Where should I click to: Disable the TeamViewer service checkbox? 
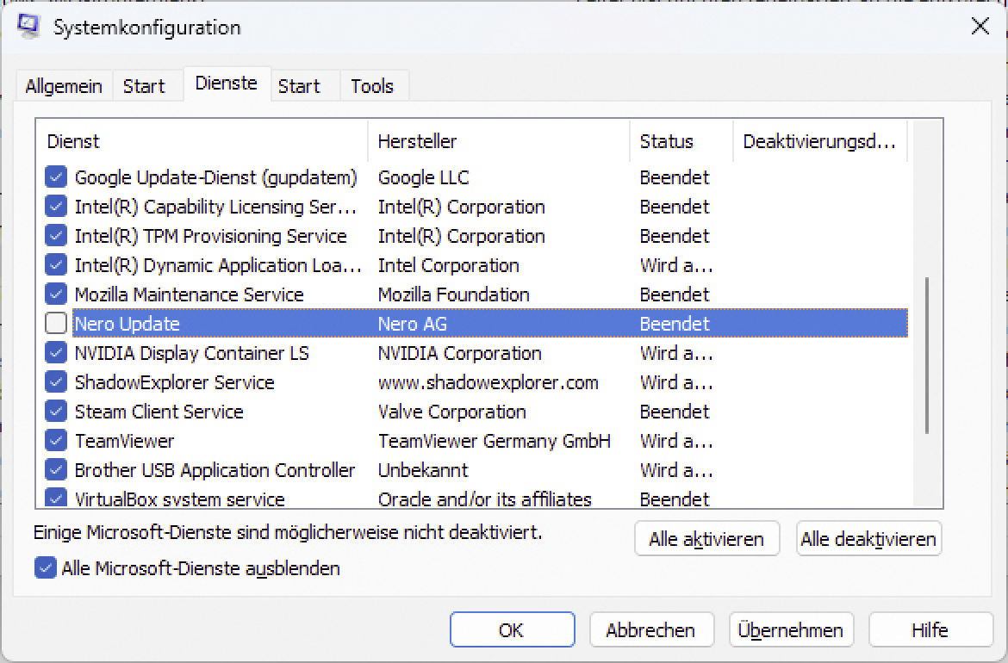coord(54,440)
